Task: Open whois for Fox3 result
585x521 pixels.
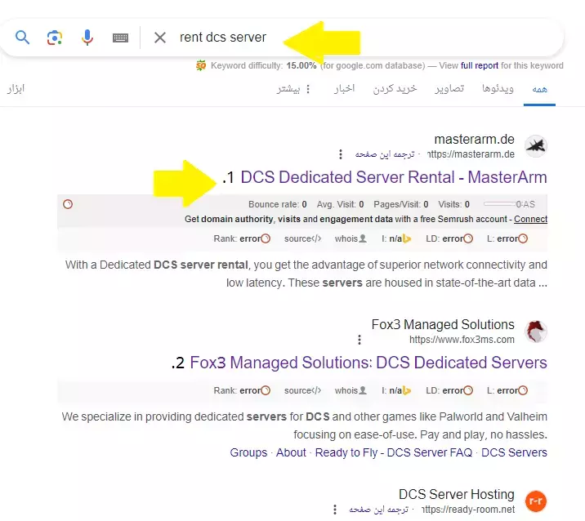Action: coord(351,390)
